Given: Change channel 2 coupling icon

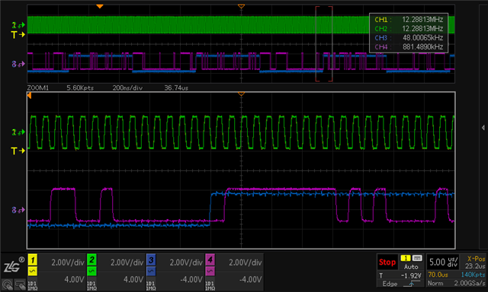Looking at the screenshot, I should pyautogui.click(x=91, y=271).
